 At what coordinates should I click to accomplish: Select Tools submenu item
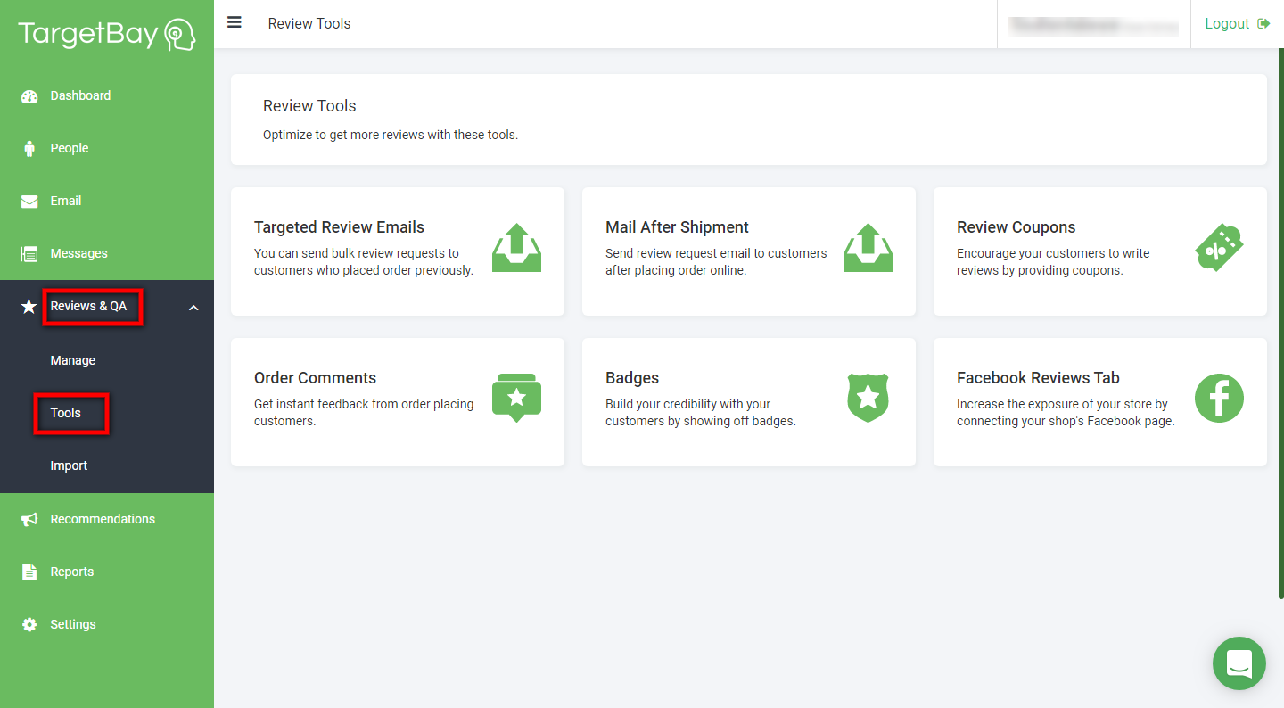66,413
